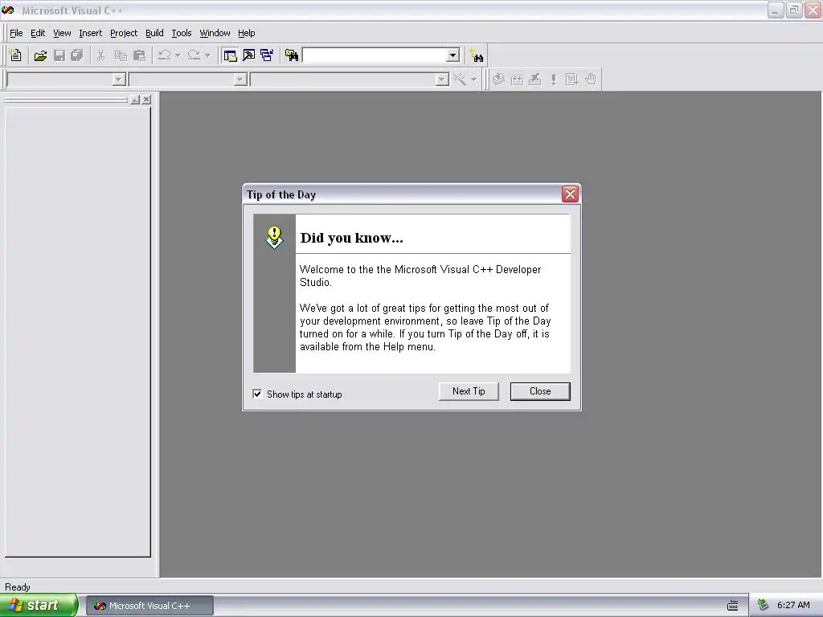Open the View menu
This screenshot has width=823, height=617.
coord(62,33)
